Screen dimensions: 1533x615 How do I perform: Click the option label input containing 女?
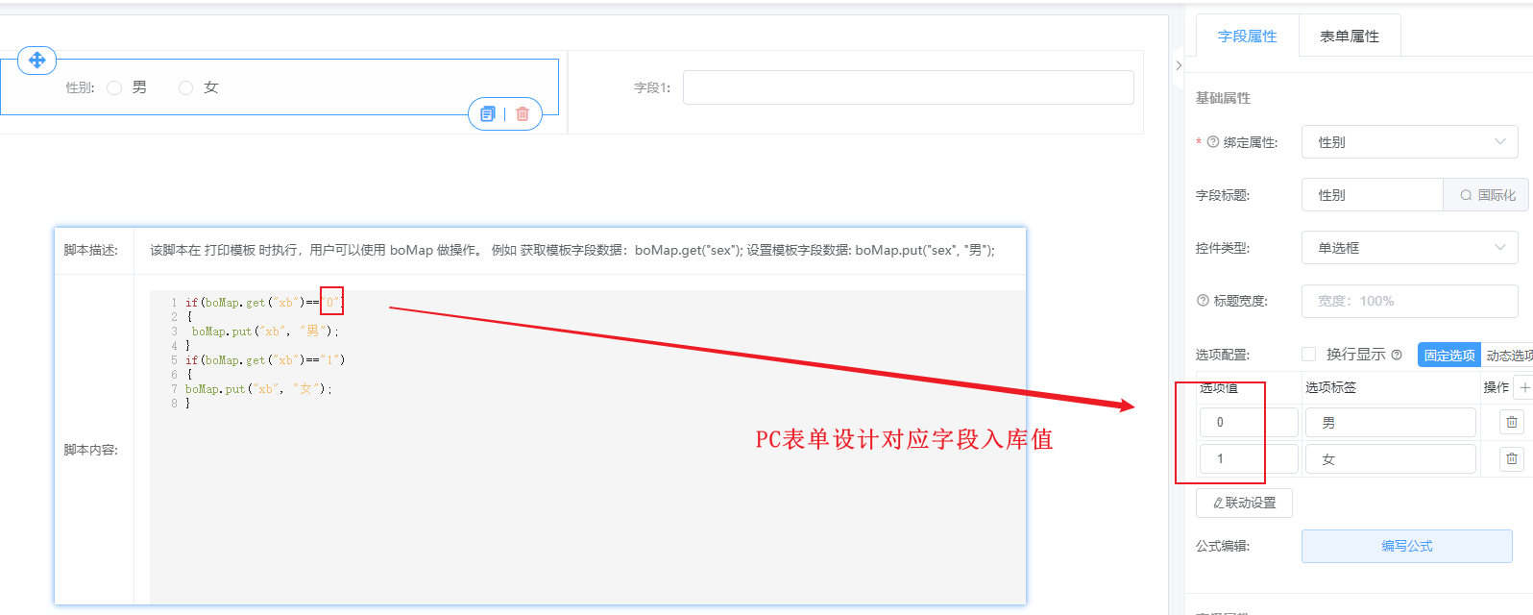1390,458
